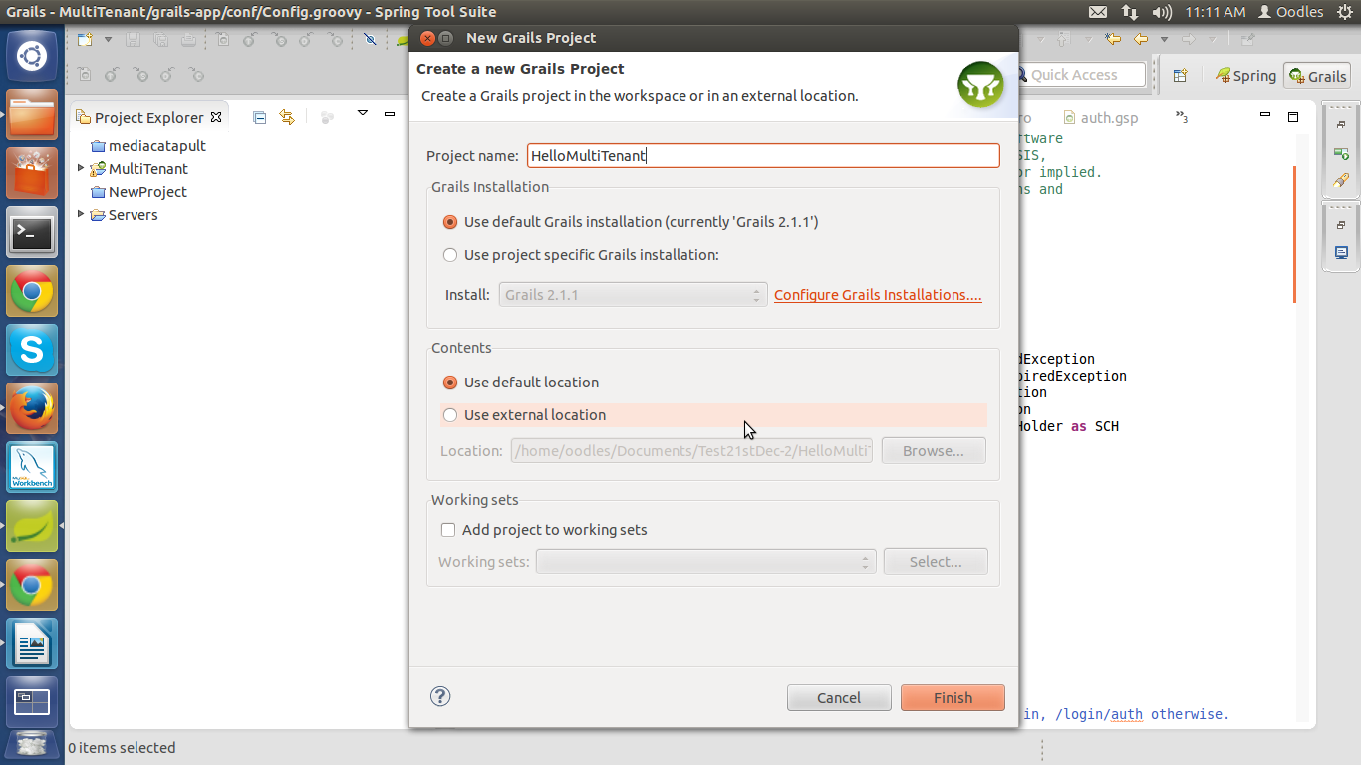Click the Finish button
The image size is (1361, 765).
coord(953,698)
